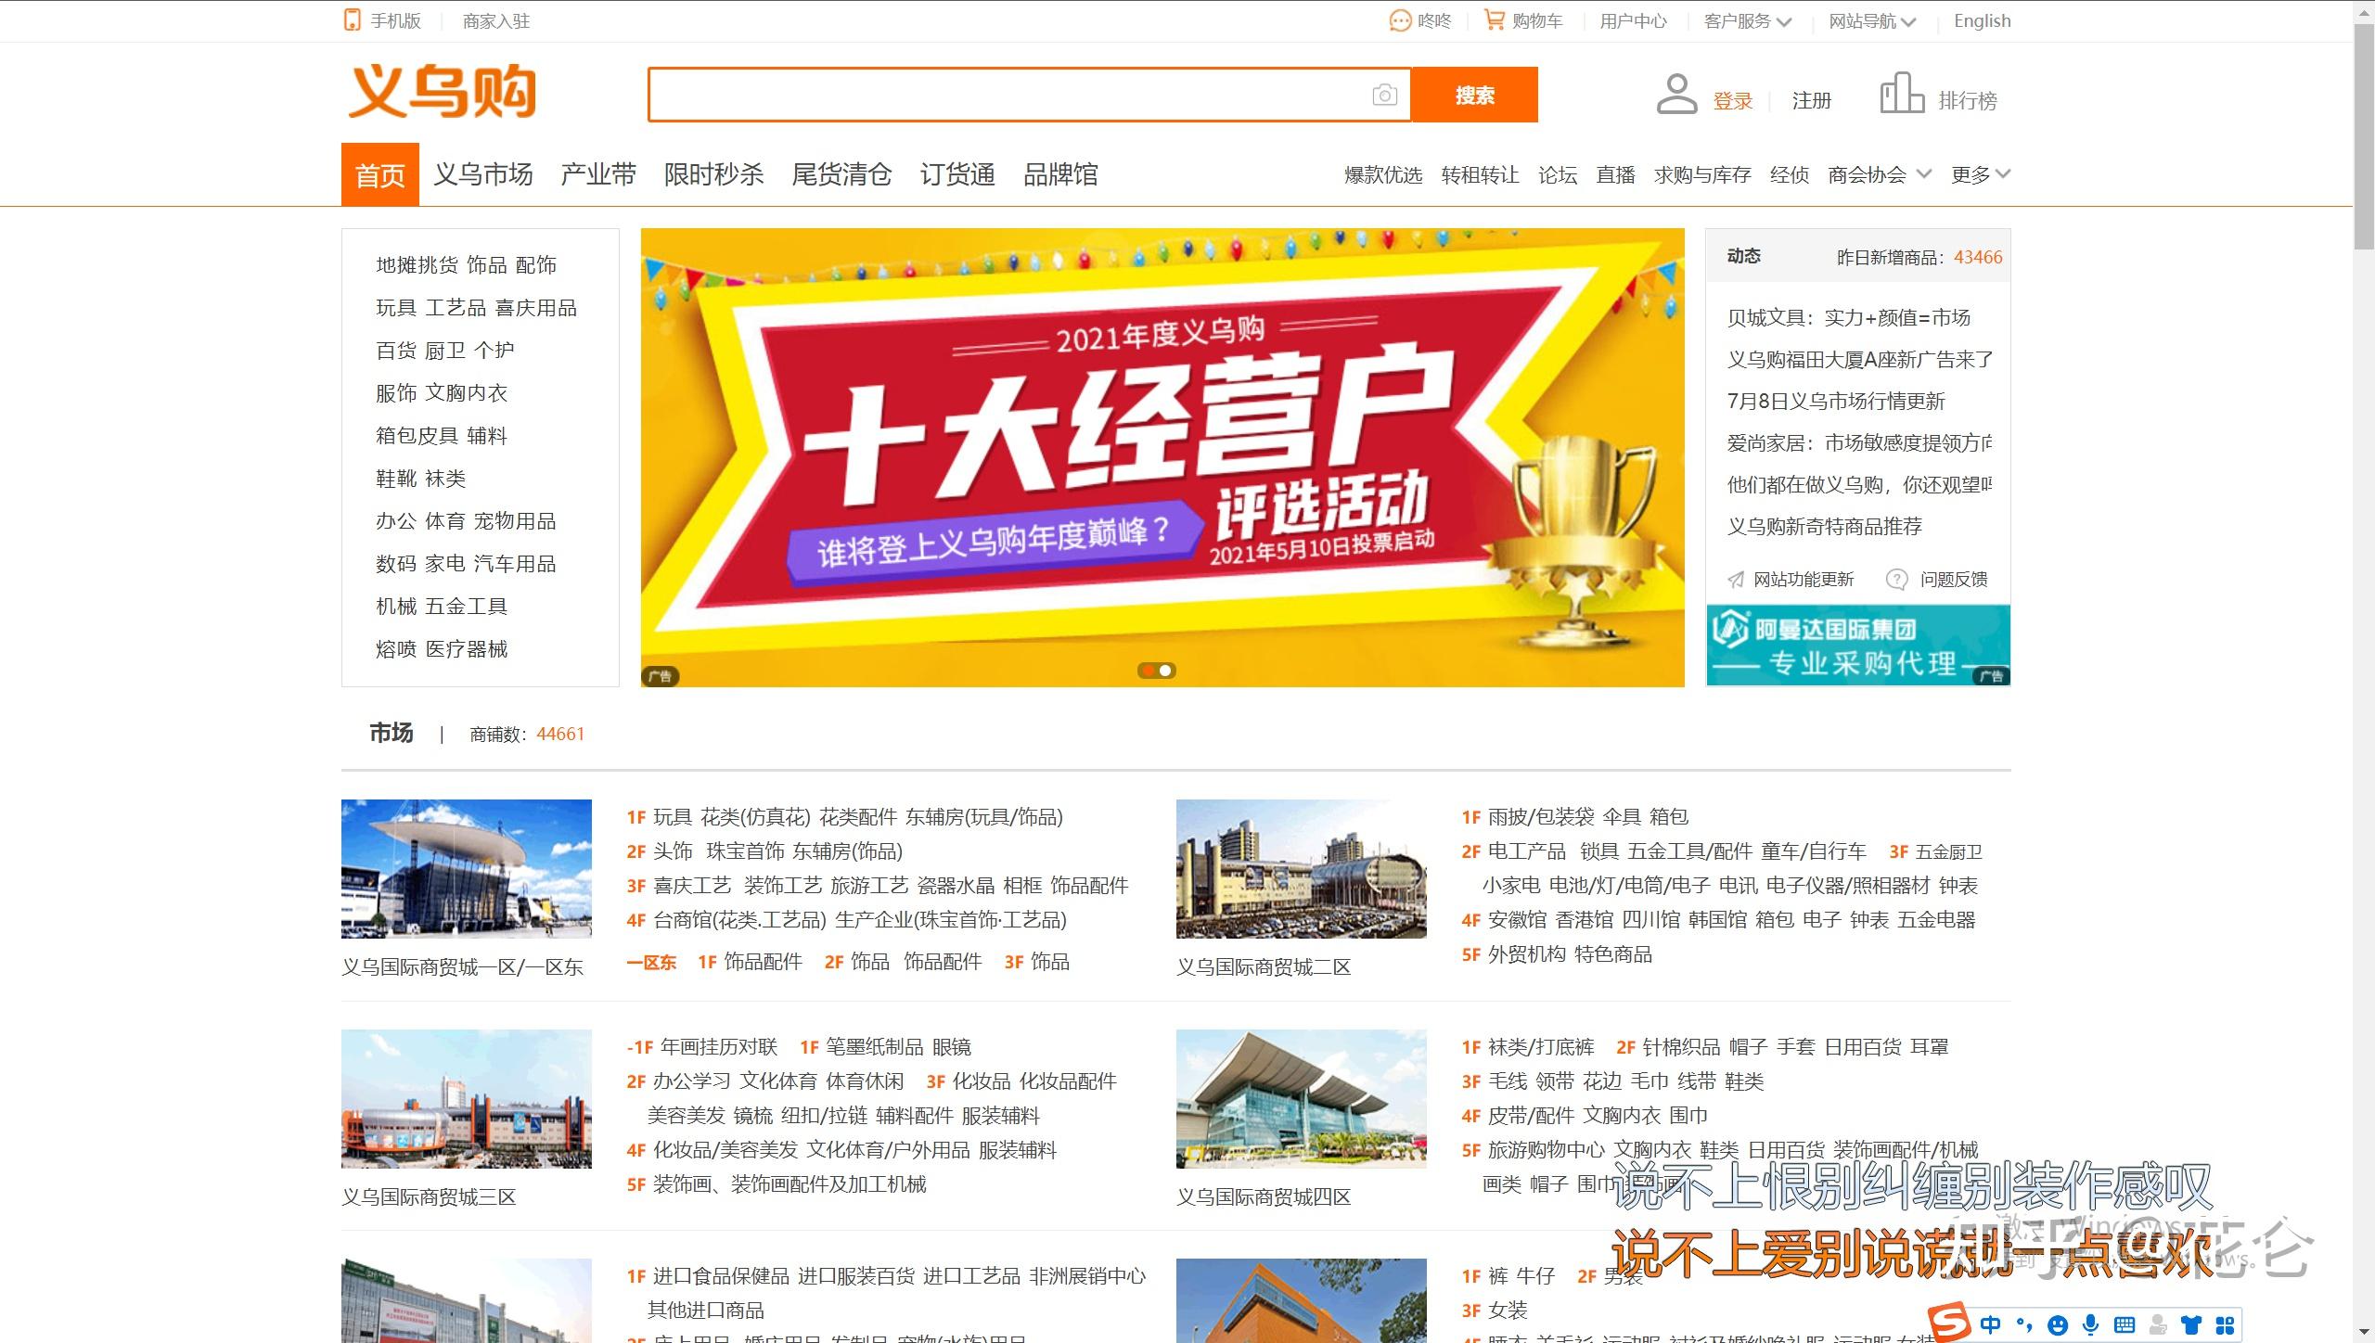2375x1343 pixels.
Task: Select the orange carousel indicator dot
Action: click(x=1149, y=671)
